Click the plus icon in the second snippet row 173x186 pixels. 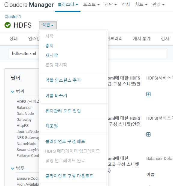click(x=148, y=134)
